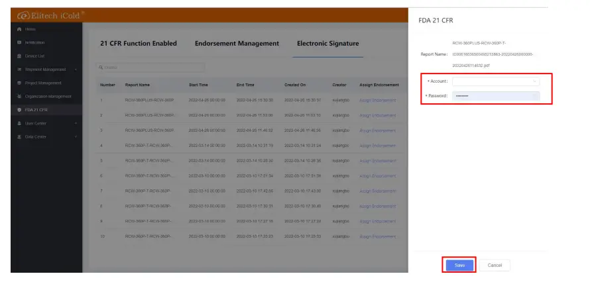Click the End Time column header
590x282 pixels.
[x=245, y=85]
